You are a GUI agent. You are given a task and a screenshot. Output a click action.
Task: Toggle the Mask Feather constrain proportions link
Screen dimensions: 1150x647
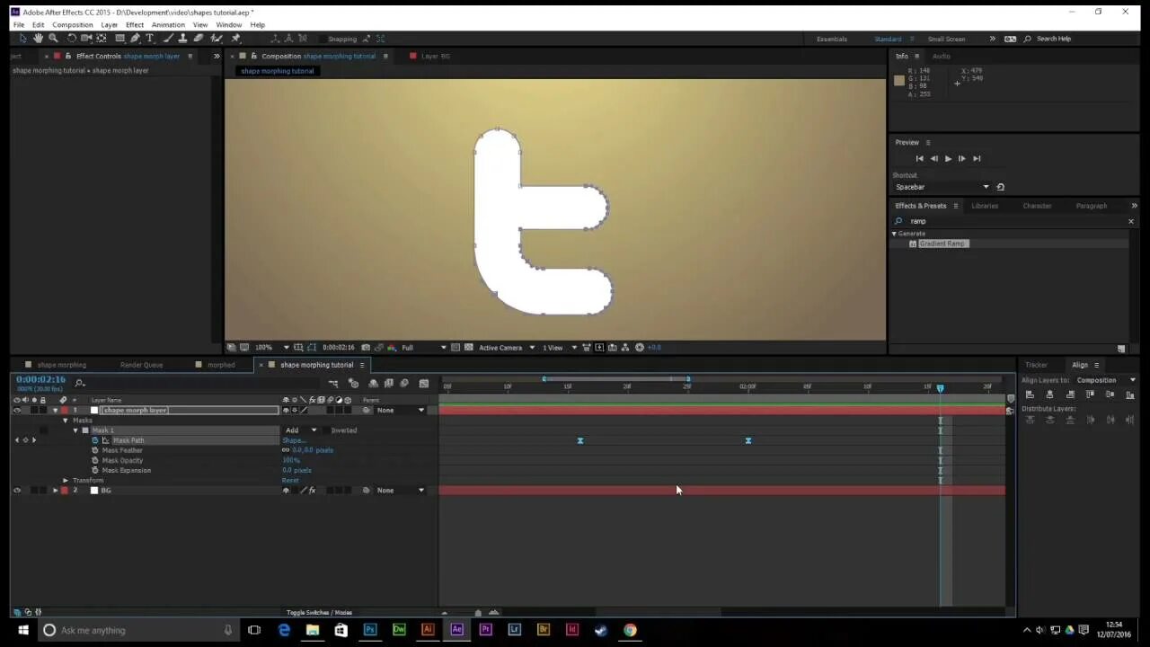(x=286, y=450)
